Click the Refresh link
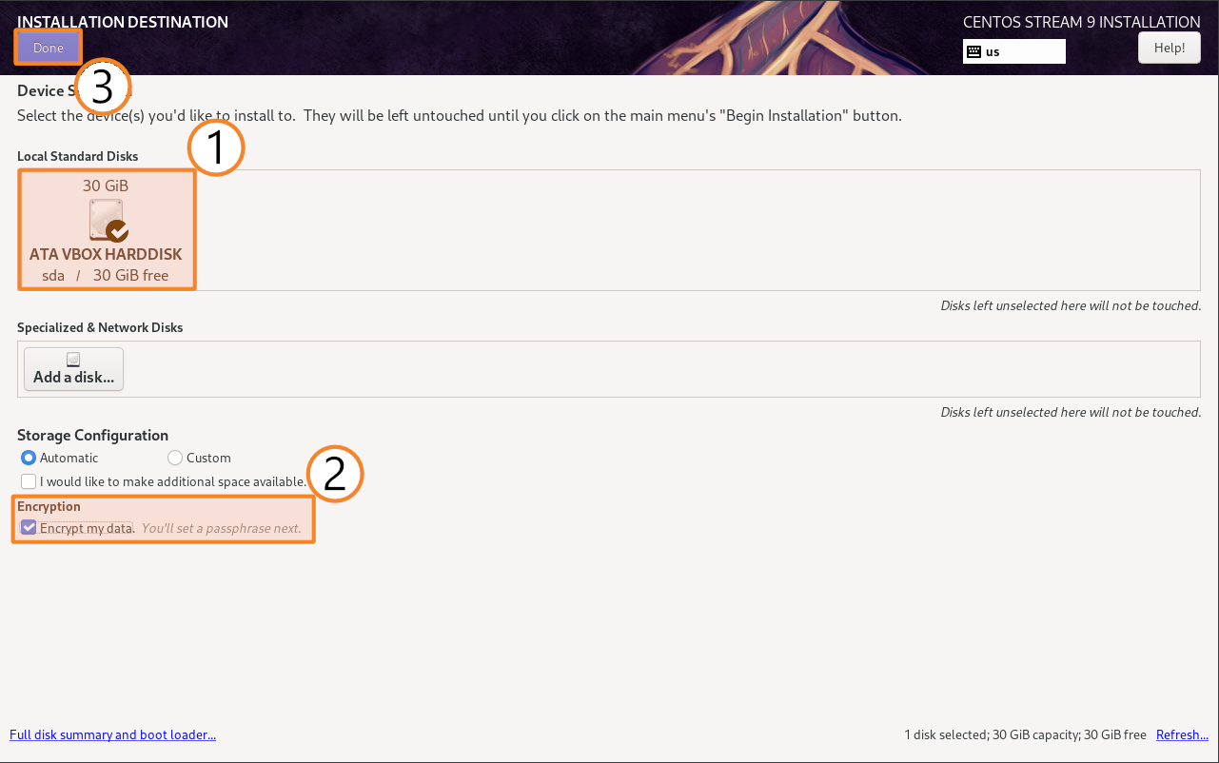 [x=1182, y=734]
